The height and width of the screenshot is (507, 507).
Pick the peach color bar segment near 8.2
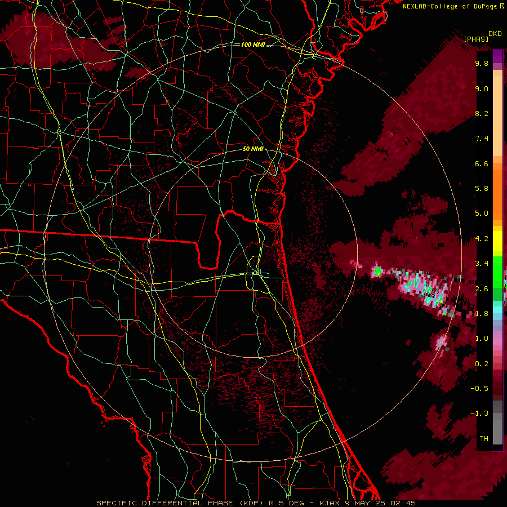tap(497, 117)
